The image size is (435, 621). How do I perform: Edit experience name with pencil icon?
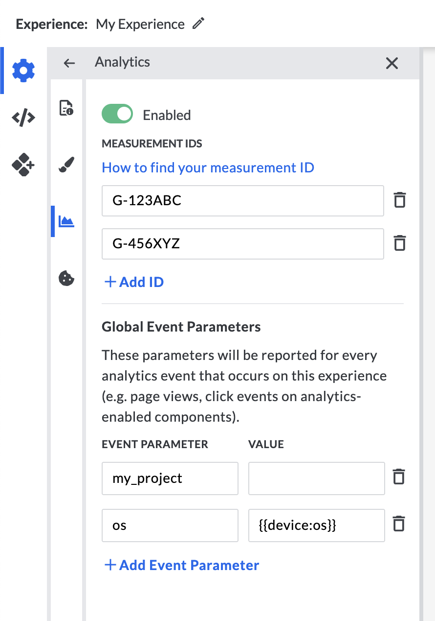(x=198, y=24)
